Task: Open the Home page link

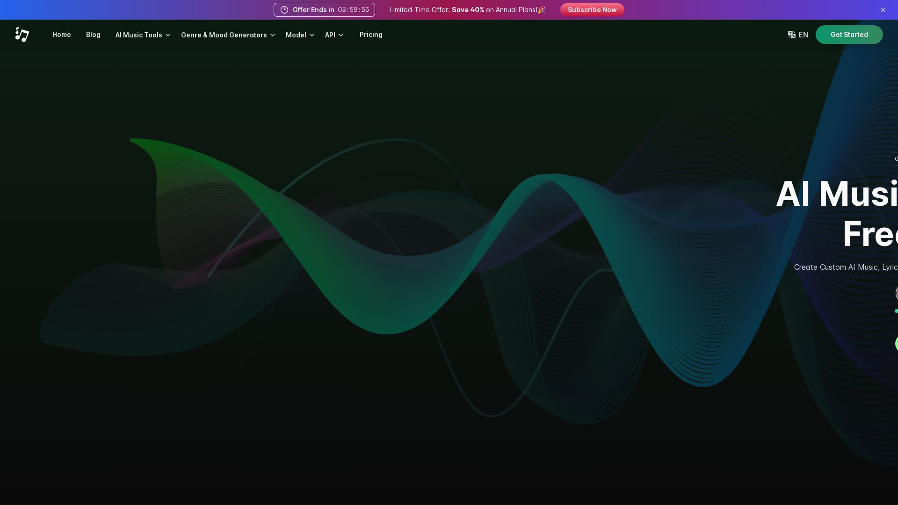Action: coord(62,35)
